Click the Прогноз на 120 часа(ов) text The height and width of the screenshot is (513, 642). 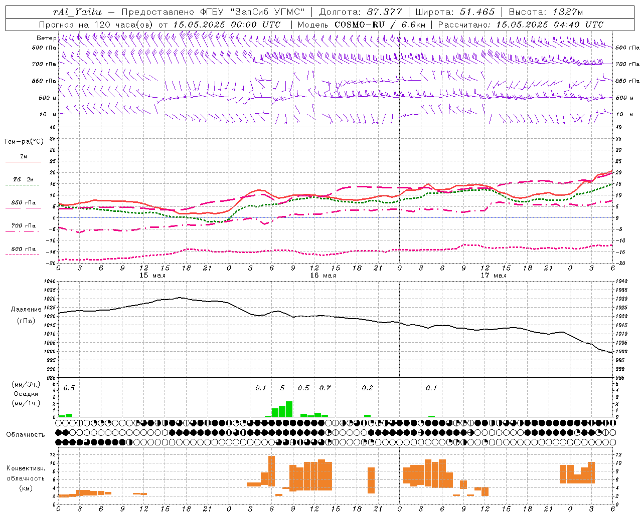(97, 25)
